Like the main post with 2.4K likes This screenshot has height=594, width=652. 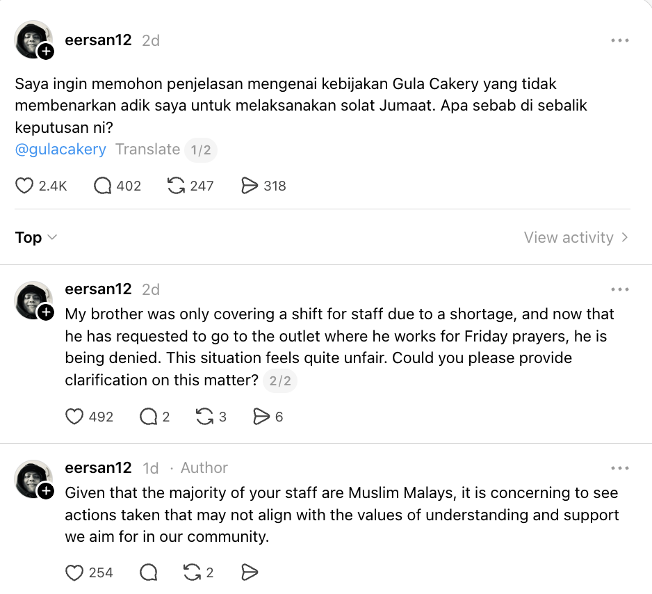pos(24,186)
